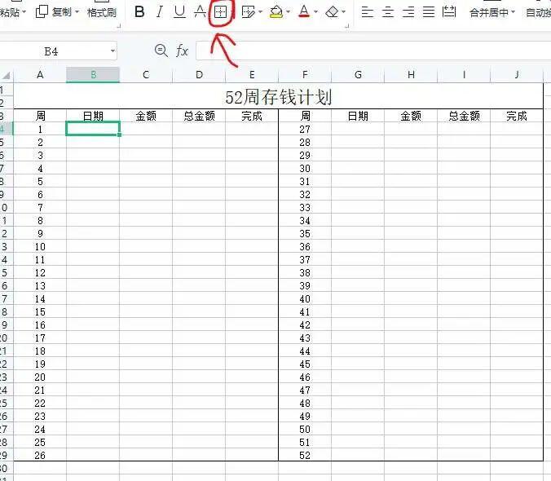Select column G header
The width and height of the screenshot is (551, 481).
358,75
